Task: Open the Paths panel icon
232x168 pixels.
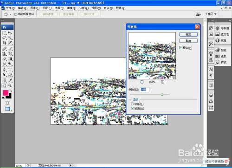Action: (x=211, y=107)
